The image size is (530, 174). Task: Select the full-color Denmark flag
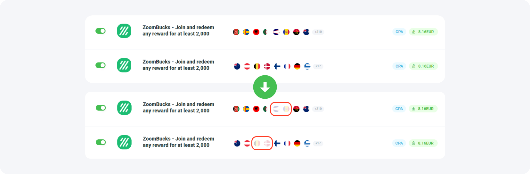[x=267, y=66]
